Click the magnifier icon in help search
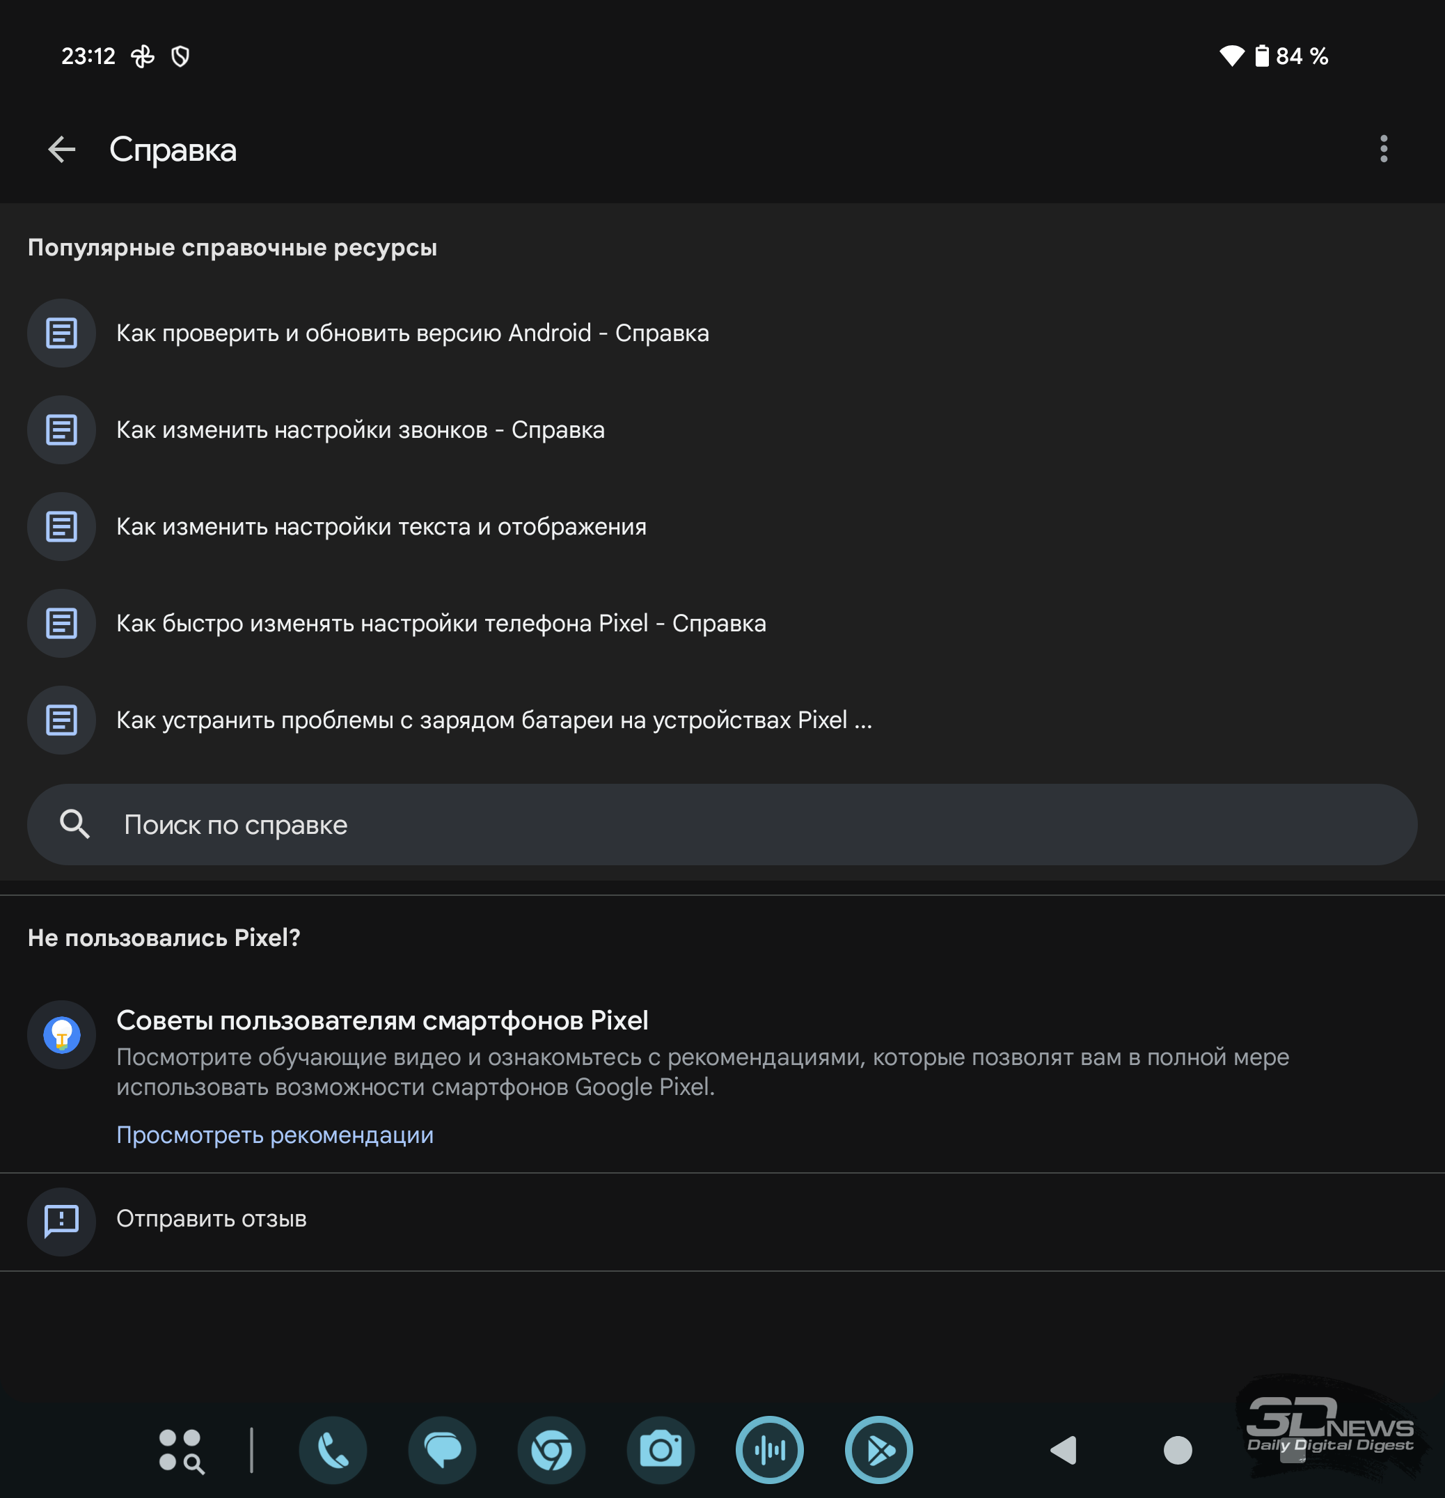Screen dimensions: 1445x1498 point(75,825)
